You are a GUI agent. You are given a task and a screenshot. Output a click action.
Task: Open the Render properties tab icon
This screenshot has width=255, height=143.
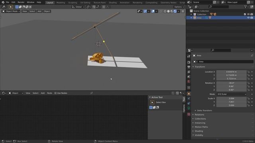tap(188, 62)
